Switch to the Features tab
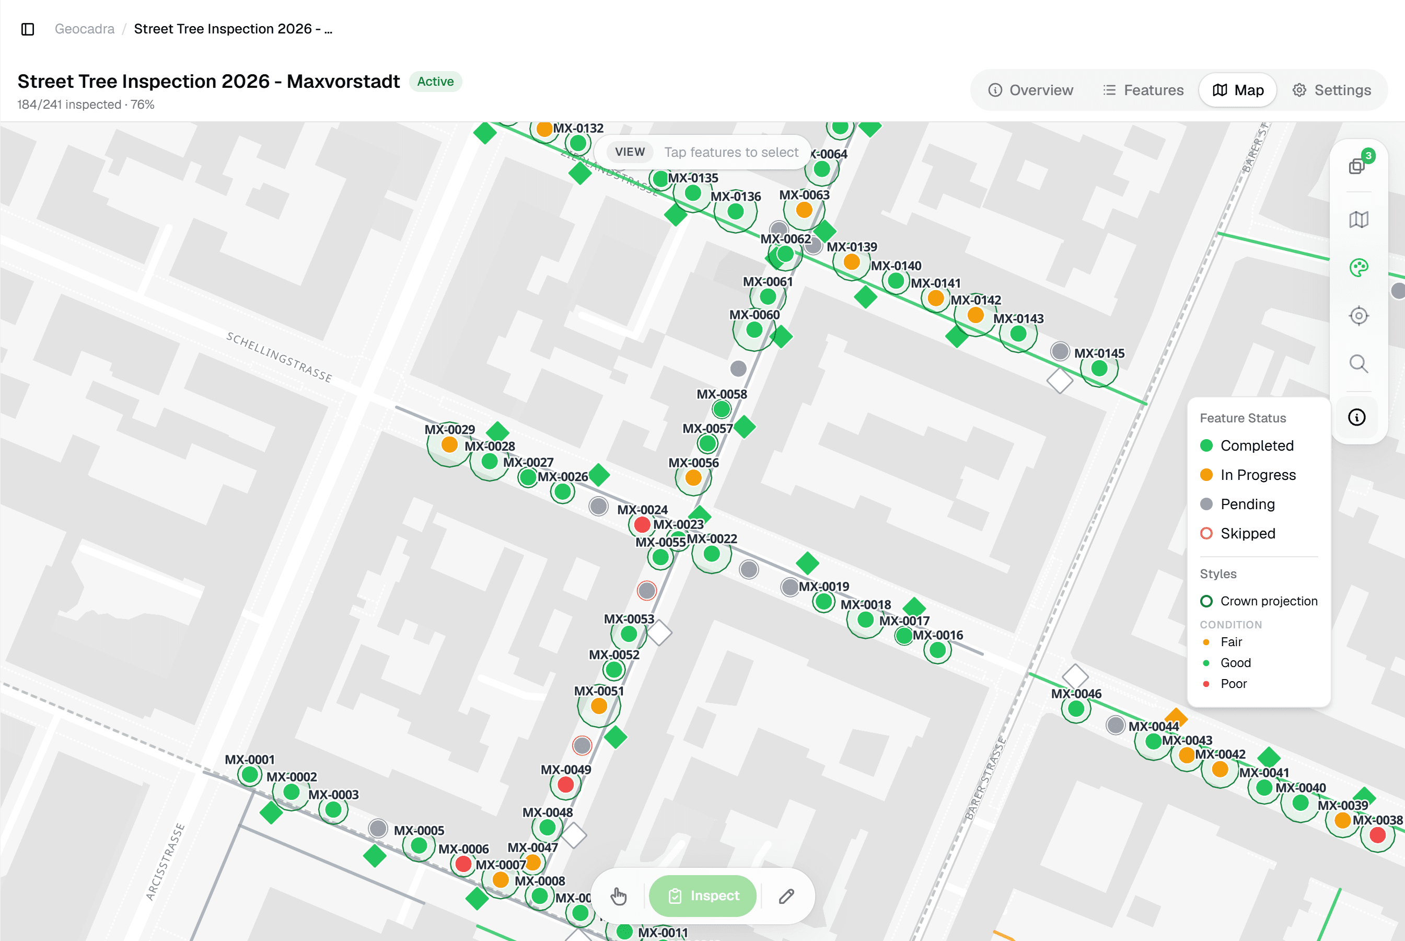This screenshot has width=1405, height=941. tap(1144, 90)
